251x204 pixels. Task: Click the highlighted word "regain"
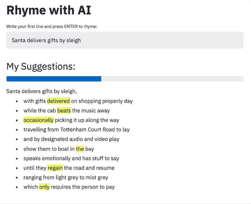[55, 168]
